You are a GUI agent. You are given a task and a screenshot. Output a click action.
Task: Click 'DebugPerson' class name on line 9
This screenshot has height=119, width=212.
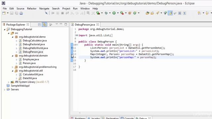pyautogui.click(x=106, y=42)
